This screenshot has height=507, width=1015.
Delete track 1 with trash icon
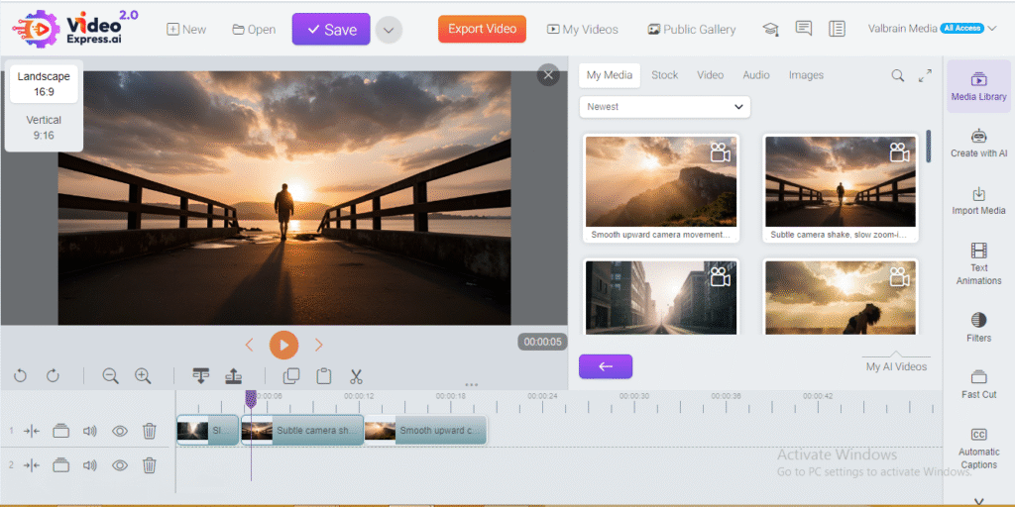pos(150,431)
